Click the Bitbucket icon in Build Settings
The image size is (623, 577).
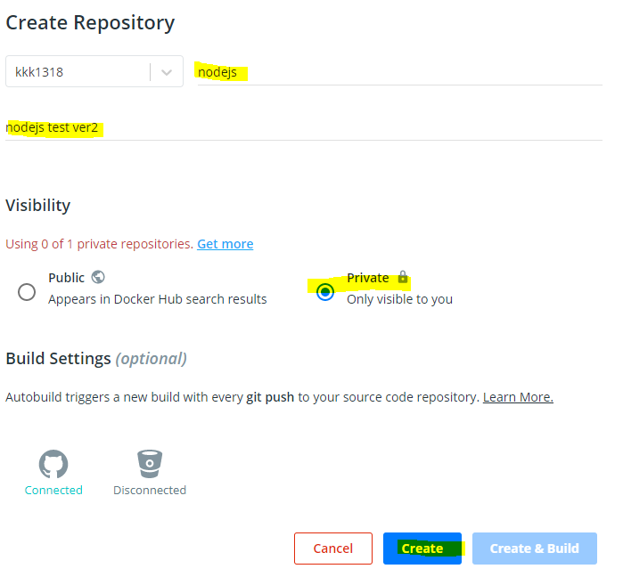[x=150, y=464]
